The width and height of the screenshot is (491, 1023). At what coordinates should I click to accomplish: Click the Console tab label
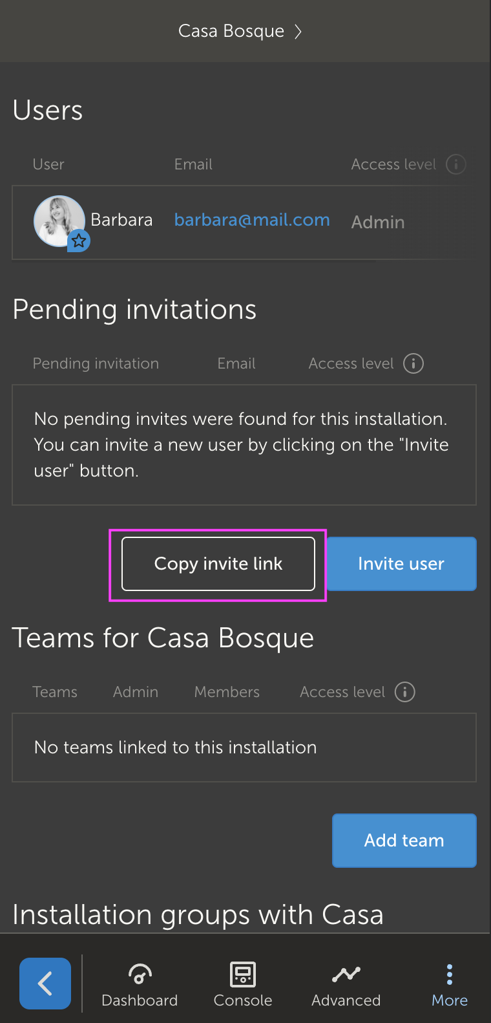[243, 1000]
